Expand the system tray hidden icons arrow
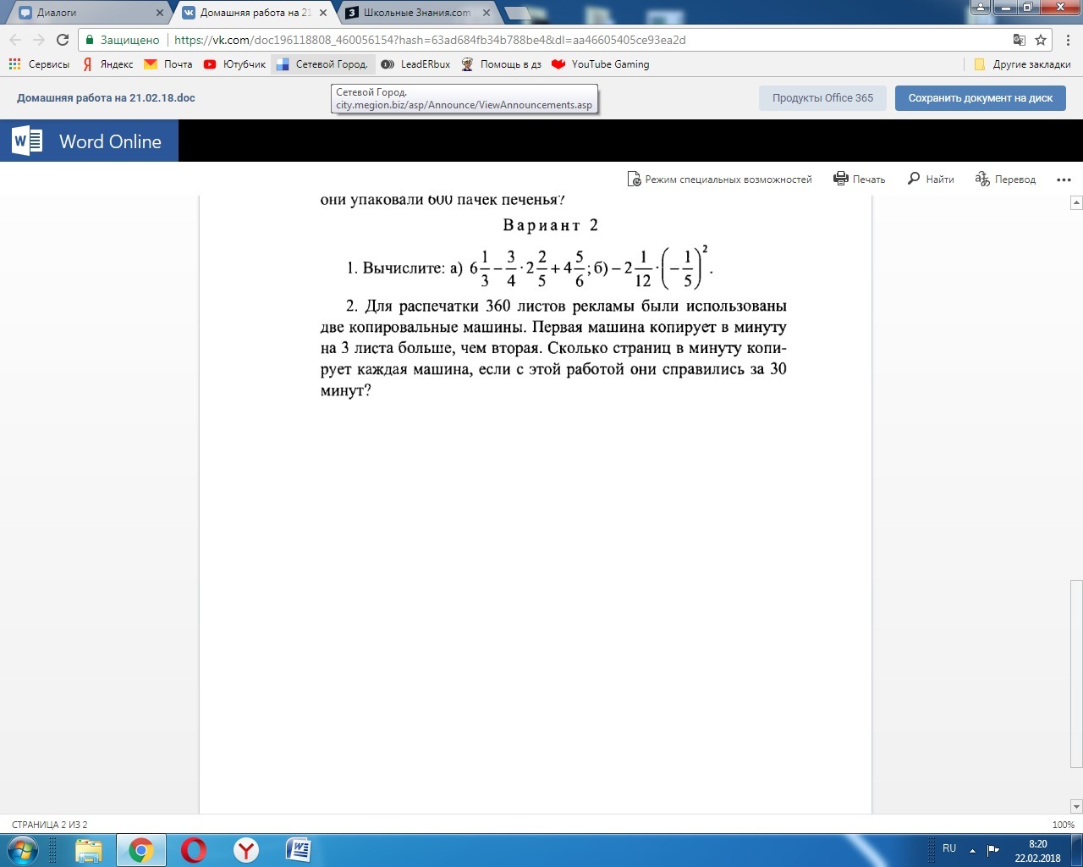Screen dimensions: 1083x867 972,849
